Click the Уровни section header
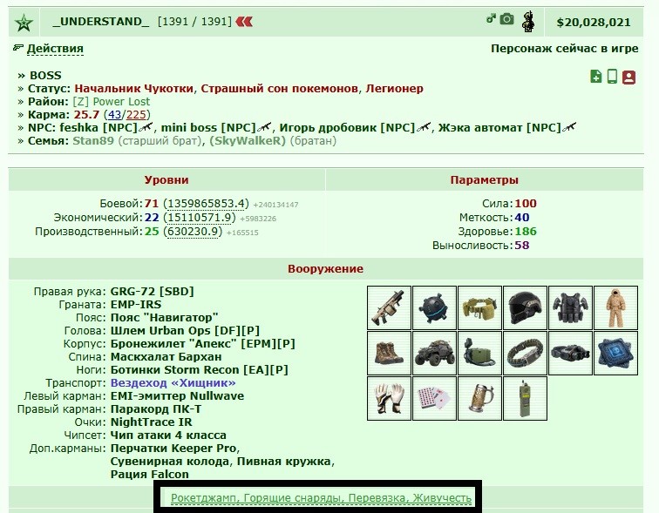659x513 pixels. tap(166, 179)
